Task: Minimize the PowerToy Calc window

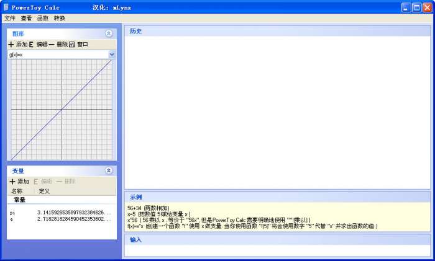Action: pos(406,7)
